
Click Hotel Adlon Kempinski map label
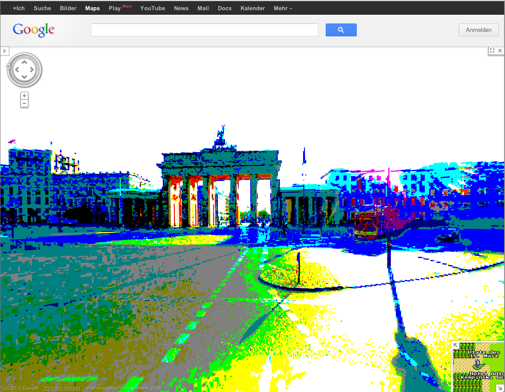coord(482,375)
